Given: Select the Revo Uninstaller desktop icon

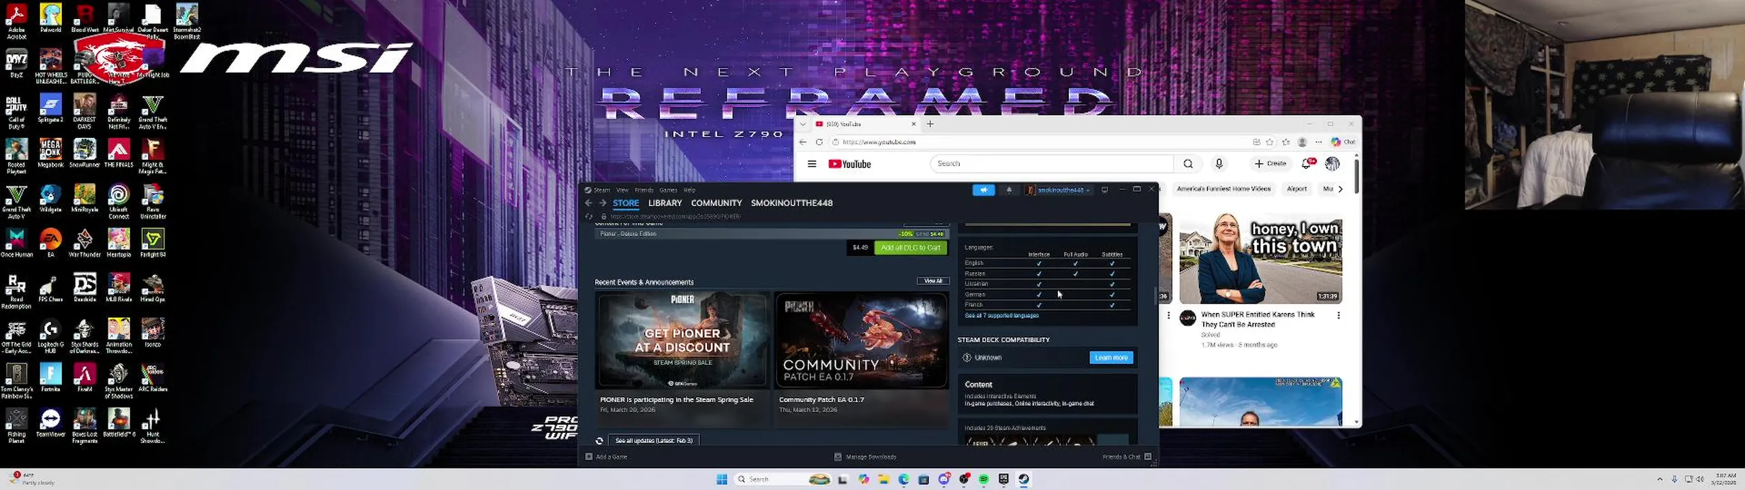Looking at the screenshot, I should pyautogui.click(x=153, y=201).
